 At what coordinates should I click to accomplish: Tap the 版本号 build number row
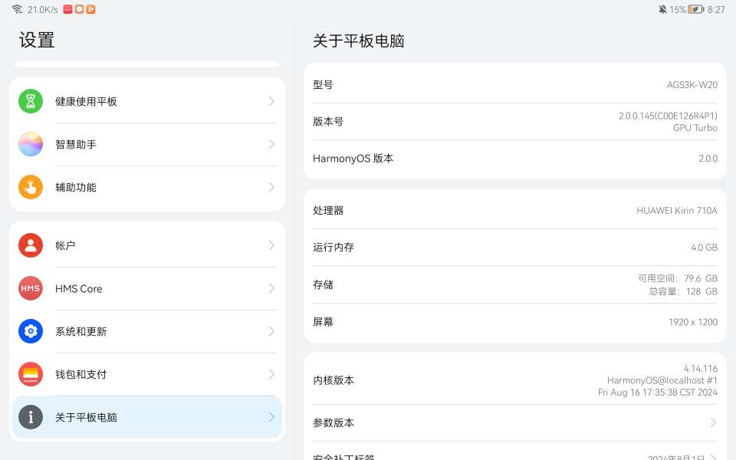(x=514, y=121)
